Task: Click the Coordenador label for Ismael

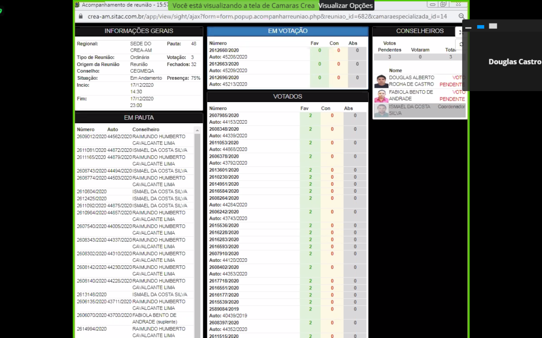Action: [x=451, y=107]
